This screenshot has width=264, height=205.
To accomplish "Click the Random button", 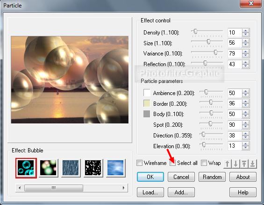I will pyautogui.click(x=212, y=177).
